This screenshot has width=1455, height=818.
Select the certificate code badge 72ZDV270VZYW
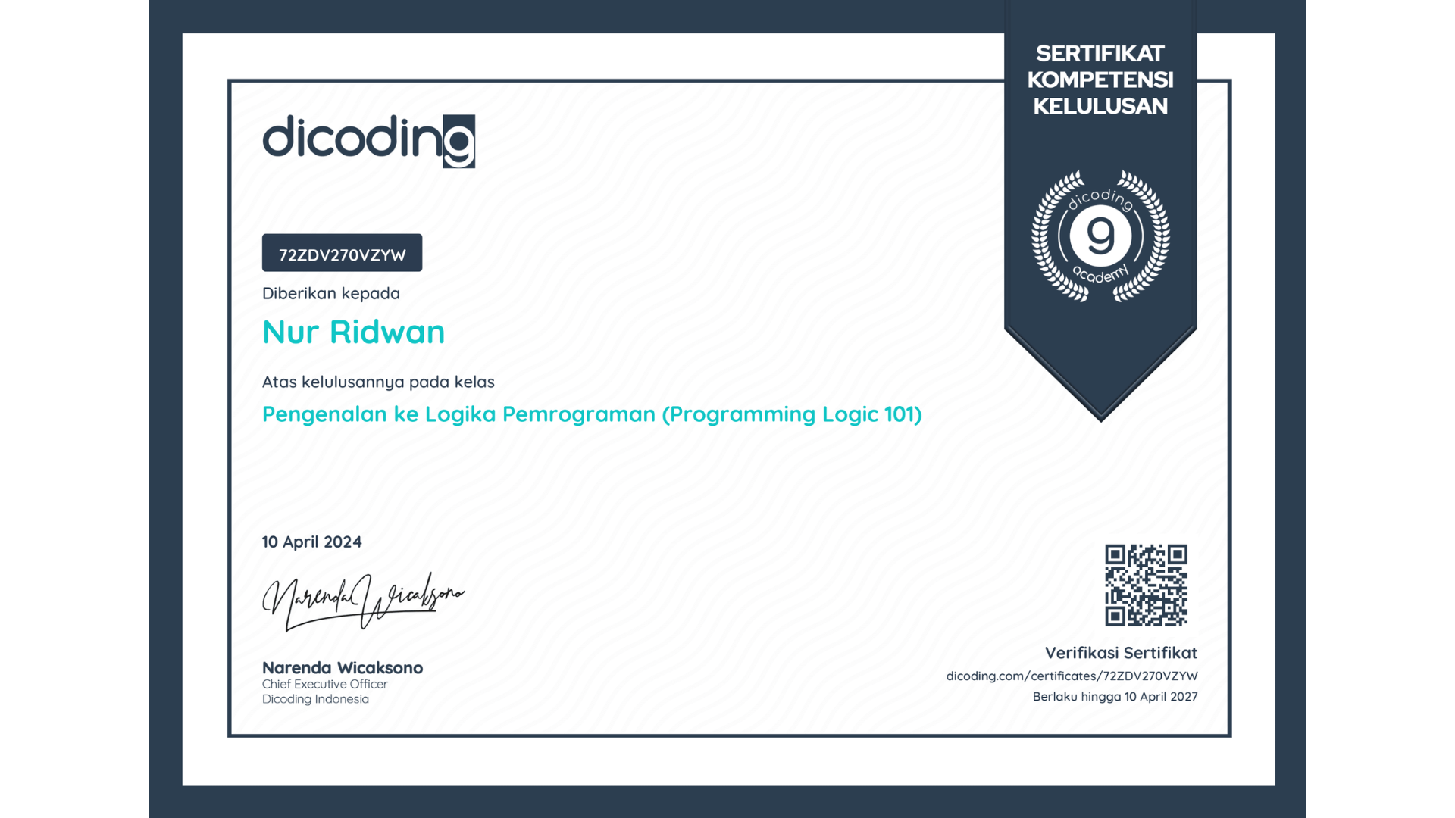tap(342, 252)
